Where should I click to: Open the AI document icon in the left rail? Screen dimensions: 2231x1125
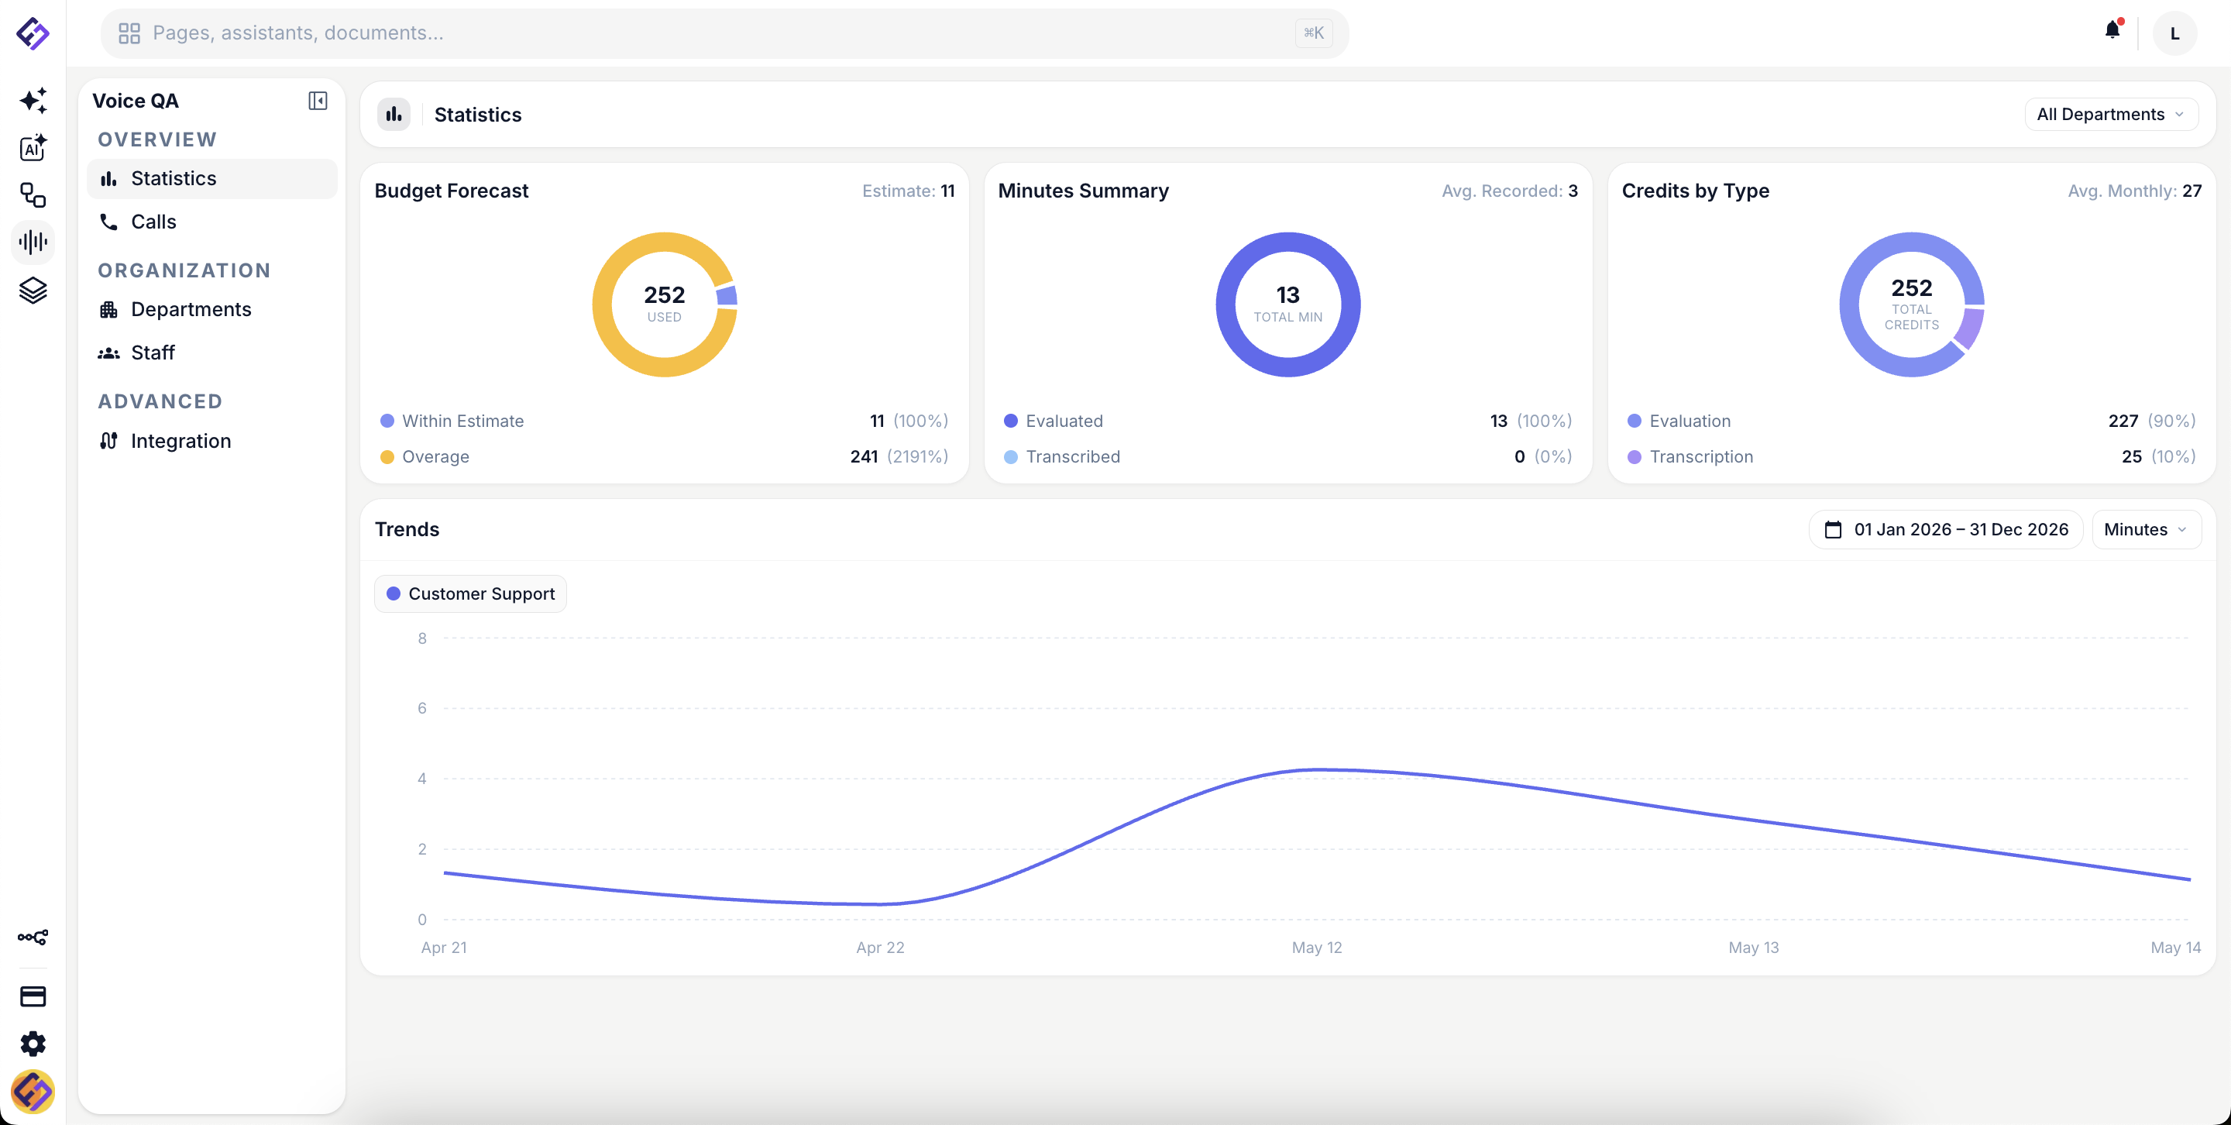[x=33, y=148]
